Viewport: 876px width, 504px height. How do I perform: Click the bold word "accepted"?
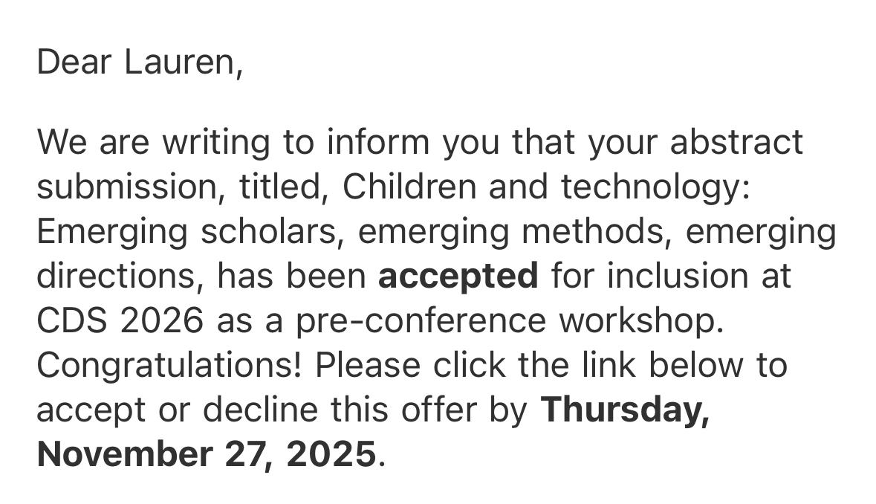458,277
